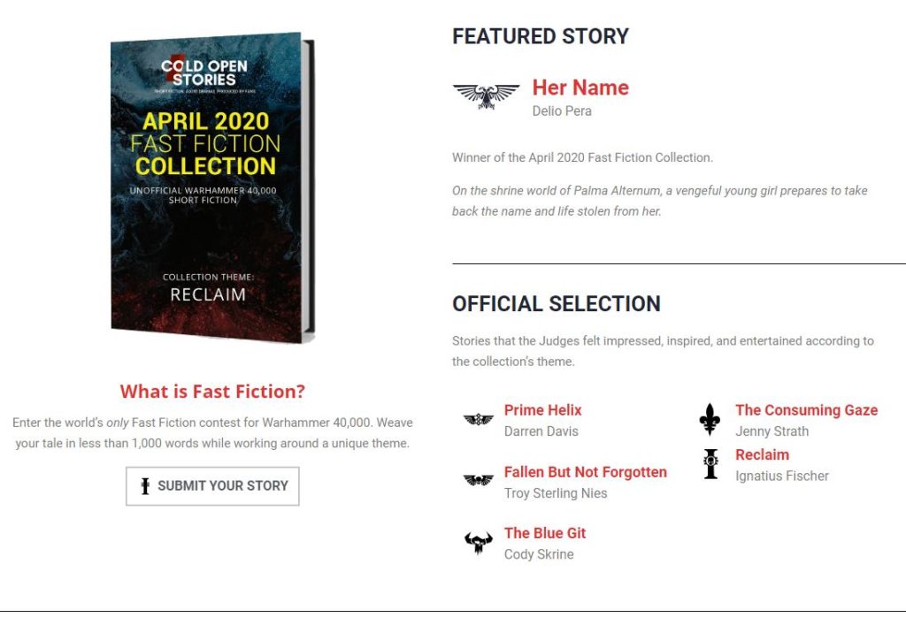Open The Blue Git story

pyautogui.click(x=545, y=533)
